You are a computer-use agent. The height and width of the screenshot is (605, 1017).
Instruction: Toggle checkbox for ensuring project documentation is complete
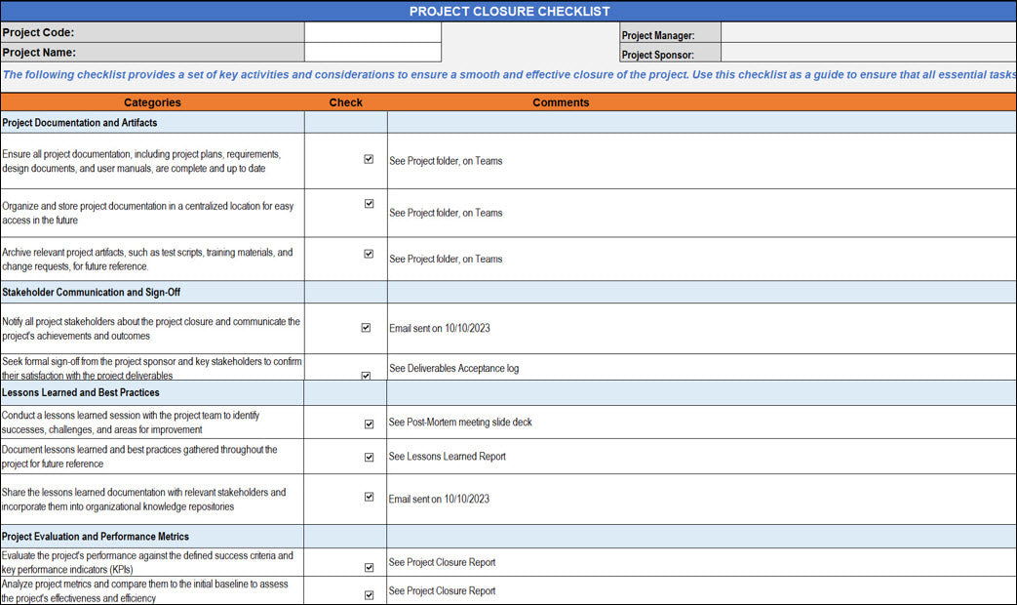tap(369, 159)
